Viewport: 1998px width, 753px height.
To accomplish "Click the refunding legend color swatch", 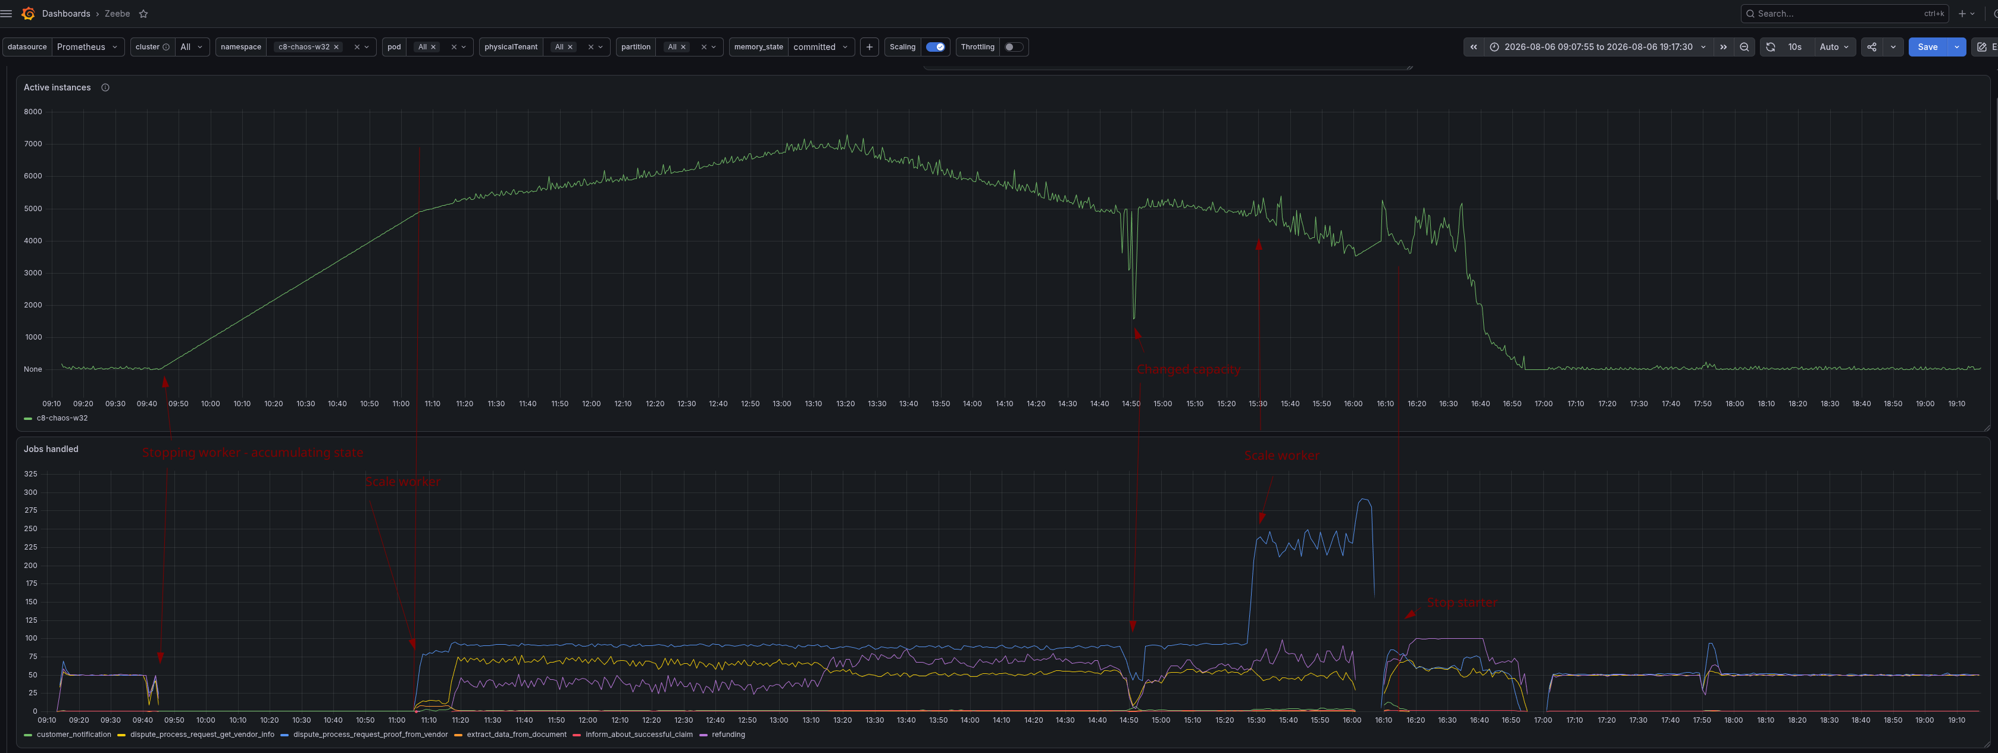I will coord(703,735).
